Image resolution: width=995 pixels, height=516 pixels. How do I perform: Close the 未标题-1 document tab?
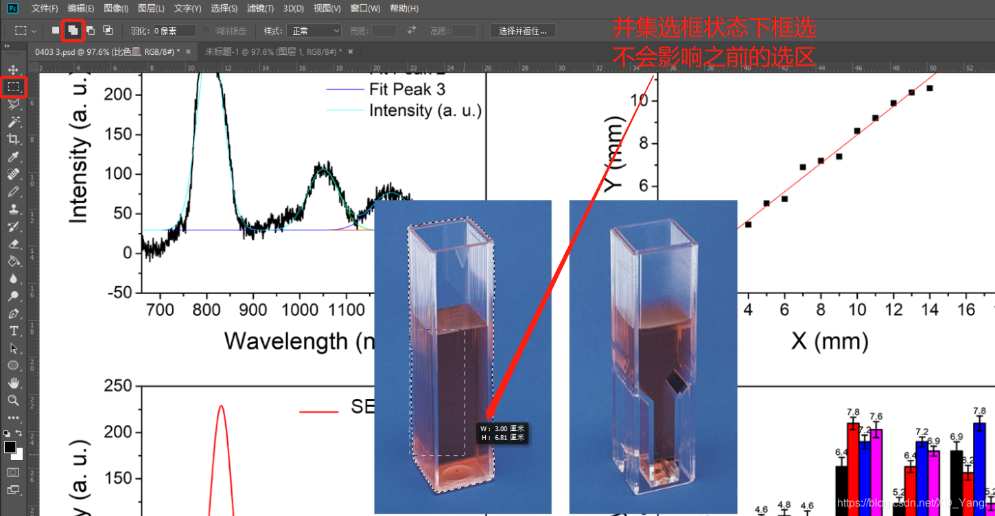[351, 52]
